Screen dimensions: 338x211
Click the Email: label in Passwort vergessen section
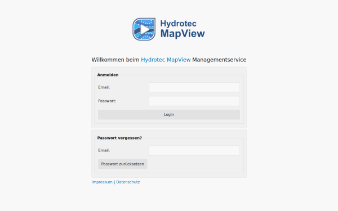point(104,150)
